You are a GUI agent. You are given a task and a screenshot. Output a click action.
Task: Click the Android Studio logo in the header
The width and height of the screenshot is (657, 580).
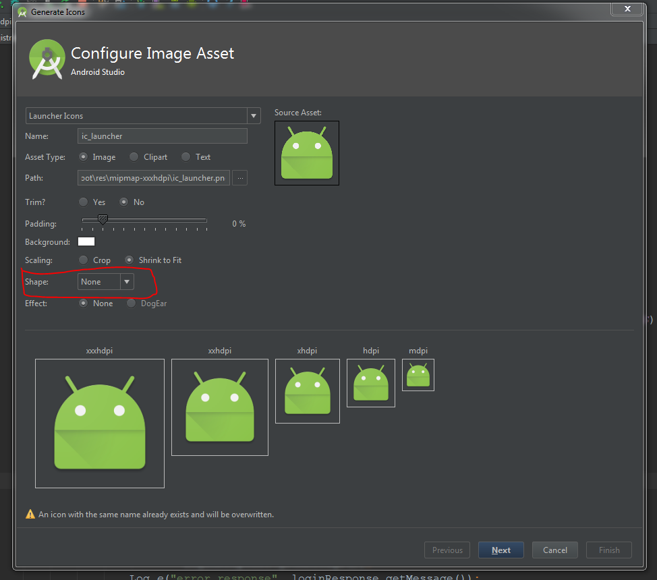(47, 59)
